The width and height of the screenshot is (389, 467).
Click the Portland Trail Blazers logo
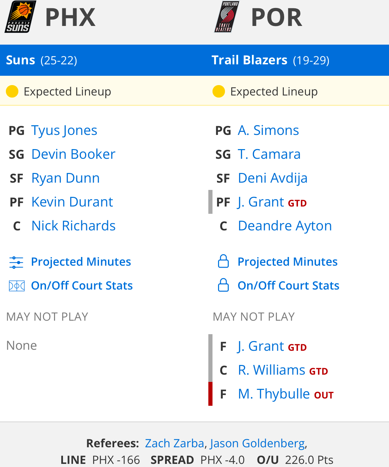tap(226, 17)
